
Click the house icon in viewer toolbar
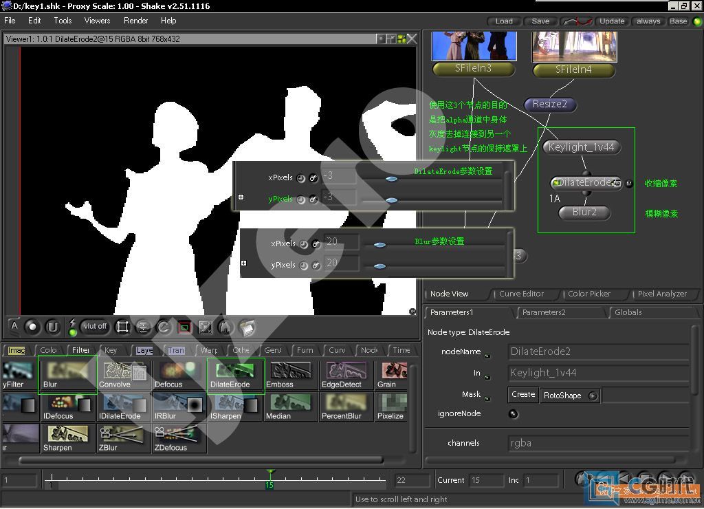[225, 327]
